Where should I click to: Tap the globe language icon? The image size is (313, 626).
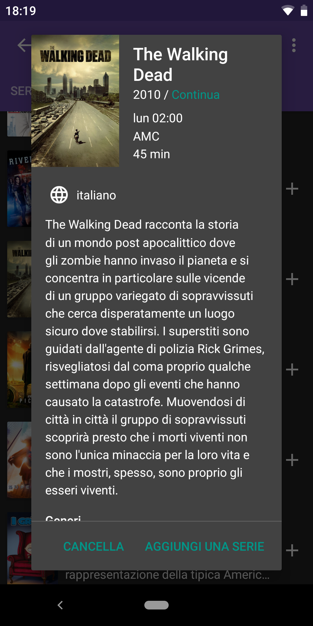pos(59,195)
